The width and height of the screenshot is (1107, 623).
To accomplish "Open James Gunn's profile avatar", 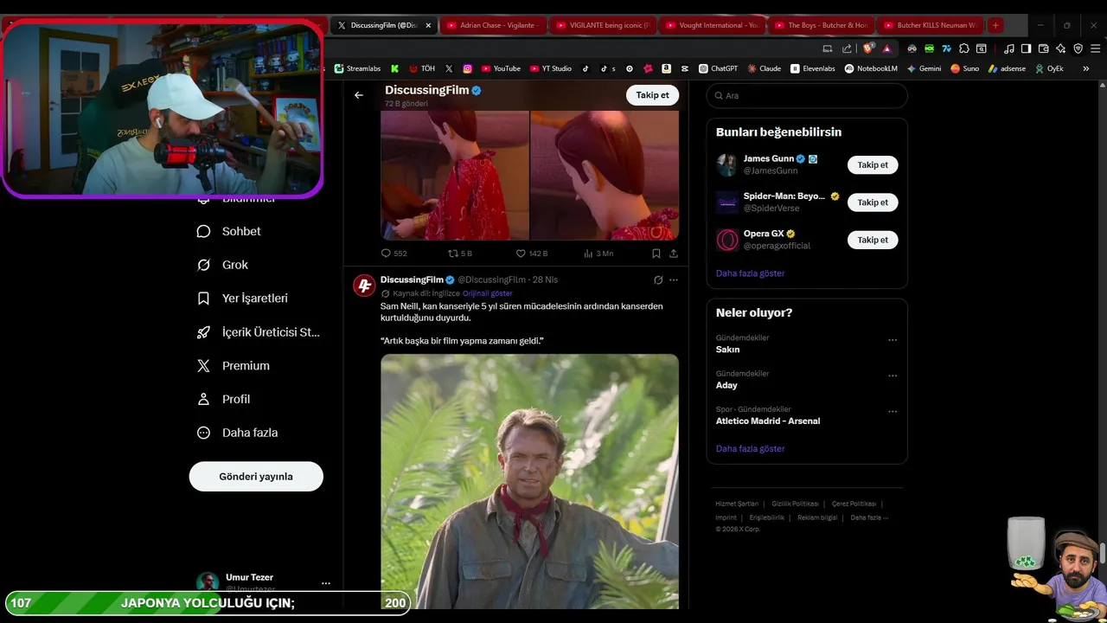I will coord(727,164).
